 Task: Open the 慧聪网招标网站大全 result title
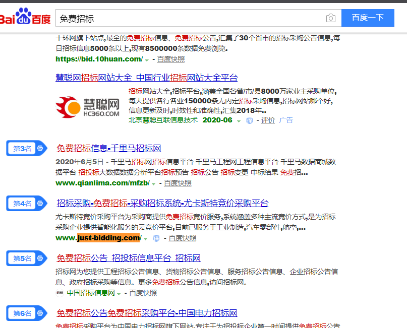point(147,78)
